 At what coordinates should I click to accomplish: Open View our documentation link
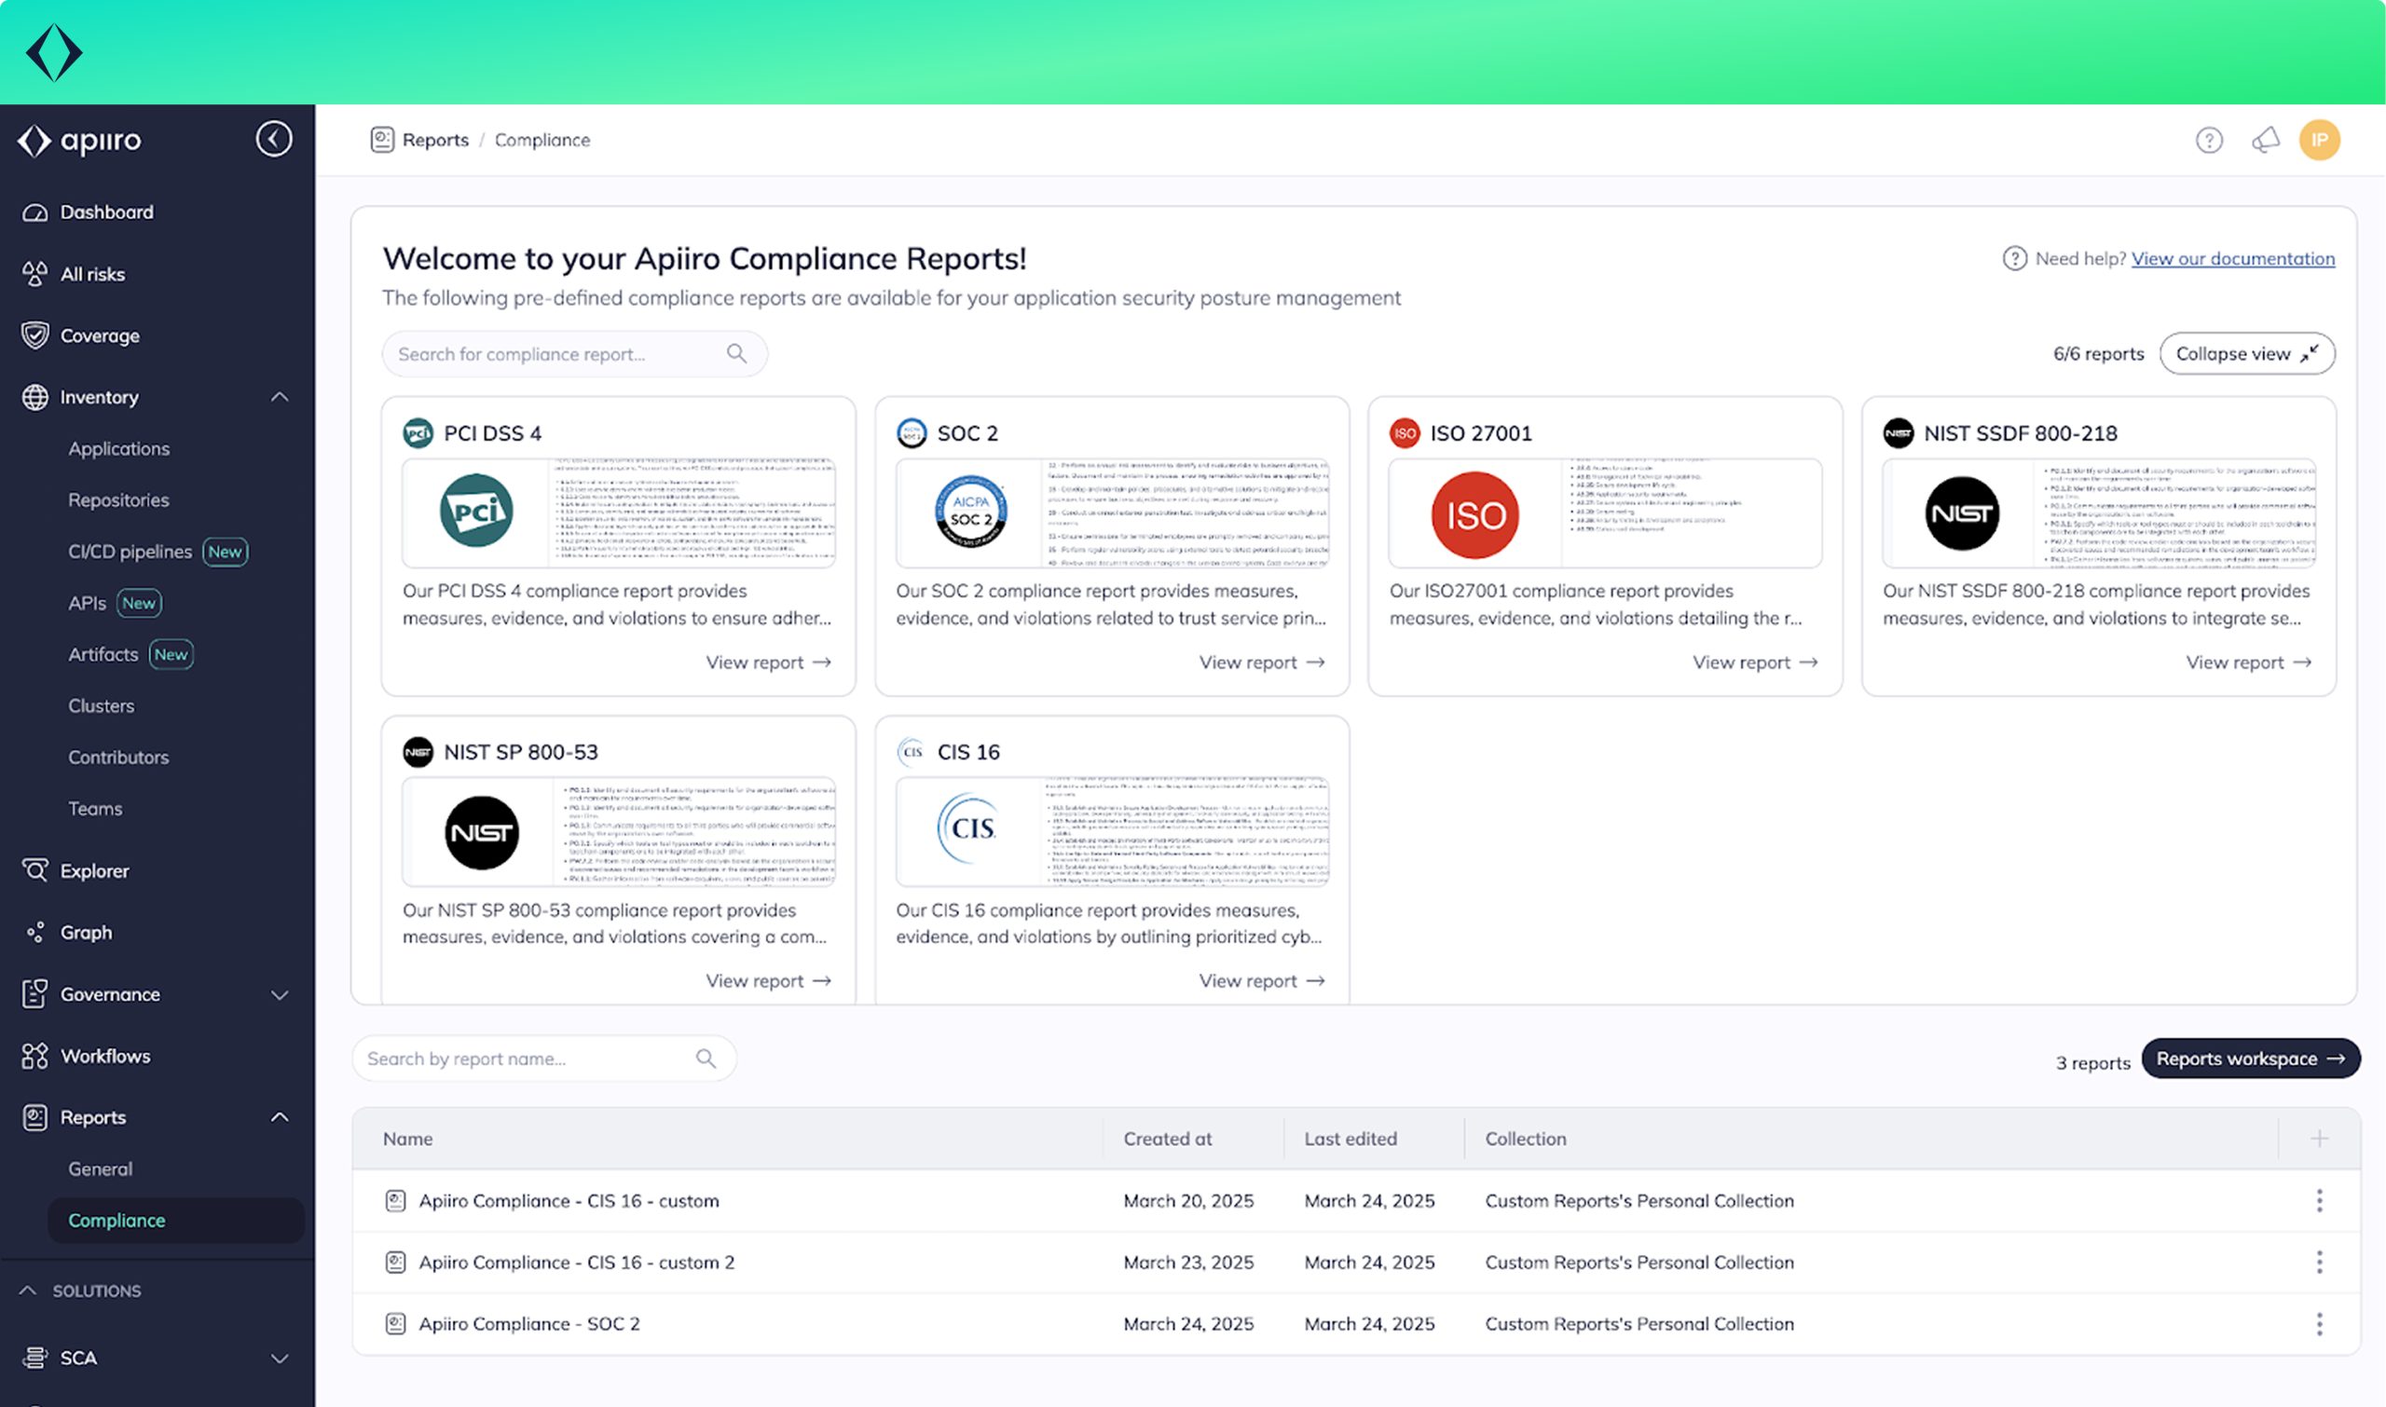coord(2232,259)
